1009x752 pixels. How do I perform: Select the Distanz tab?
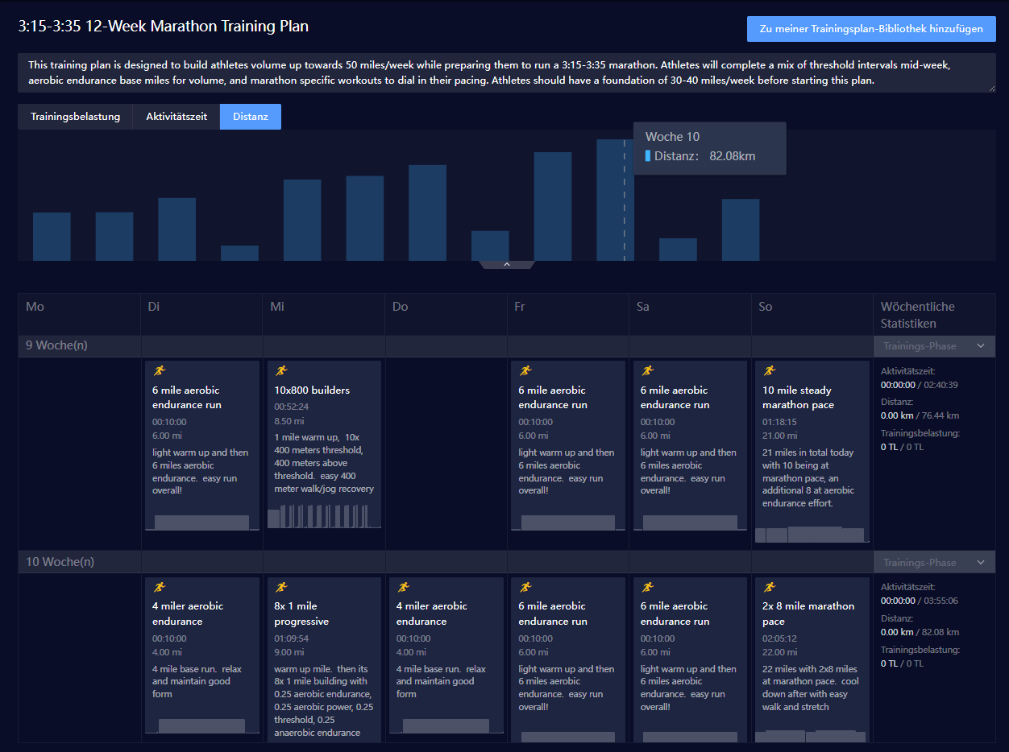click(x=250, y=117)
